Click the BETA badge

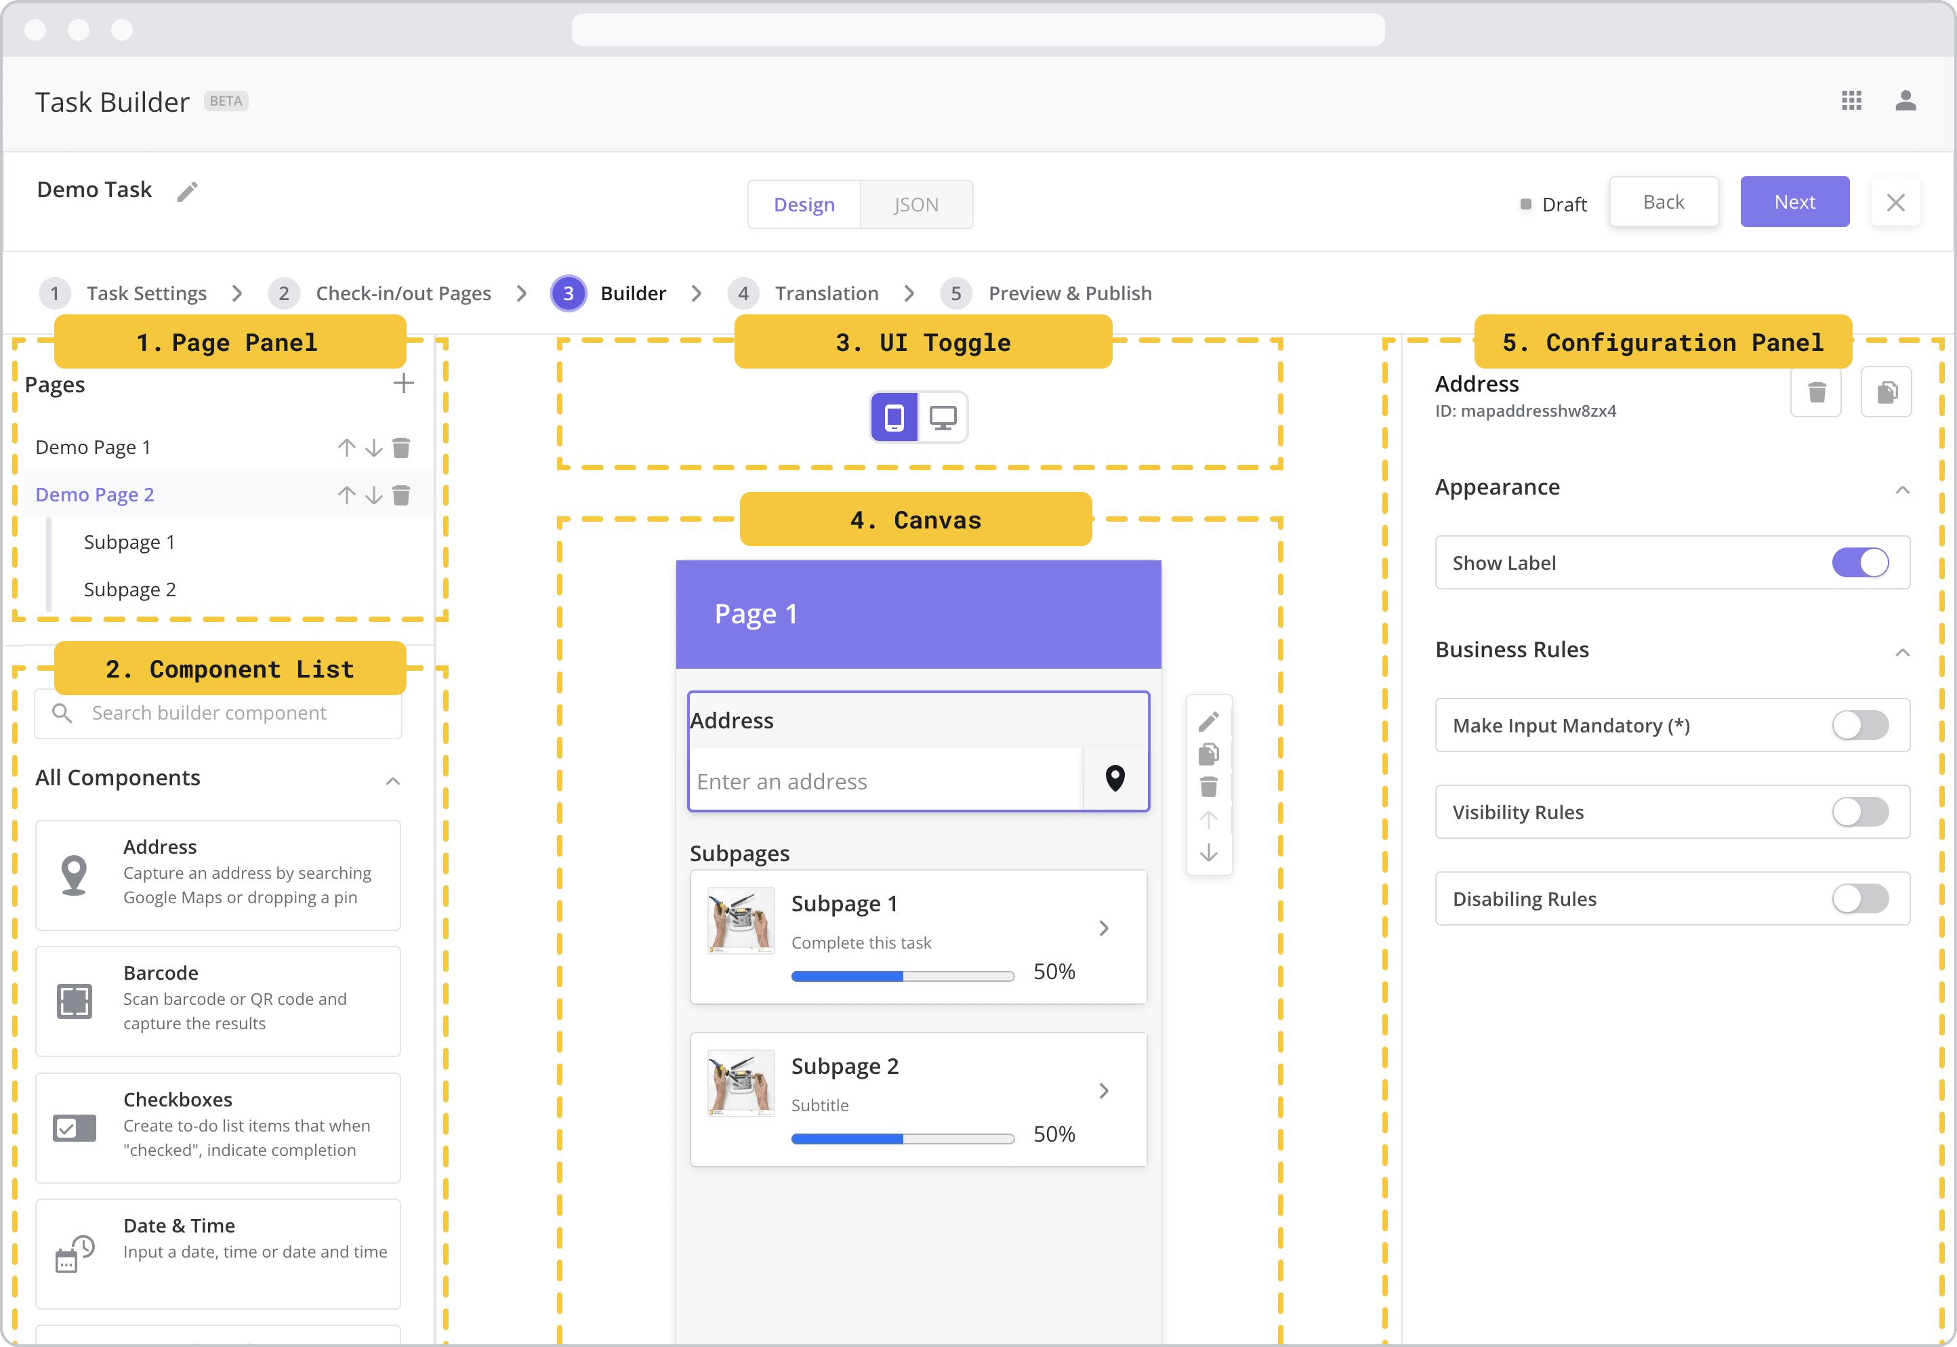click(x=226, y=101)
